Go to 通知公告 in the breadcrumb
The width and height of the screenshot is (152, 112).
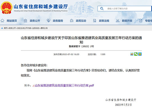(x=44, y=28)
